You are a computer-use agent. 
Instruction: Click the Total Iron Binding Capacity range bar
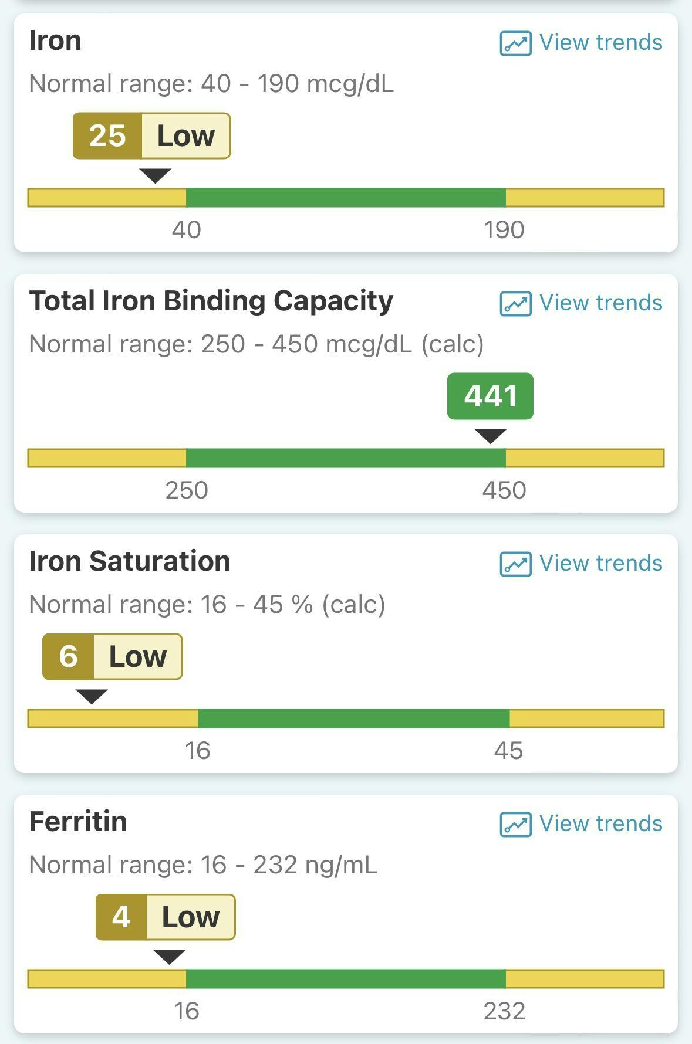[346, 458]
